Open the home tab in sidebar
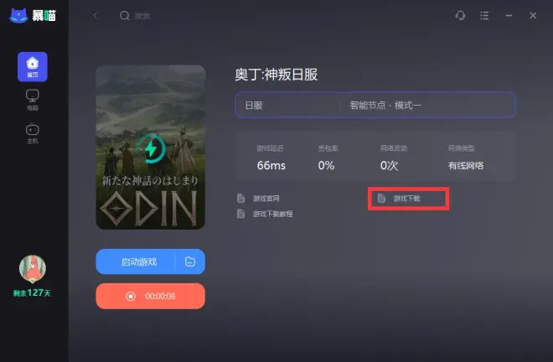This screenshot has width=553, height=362. 33,67
